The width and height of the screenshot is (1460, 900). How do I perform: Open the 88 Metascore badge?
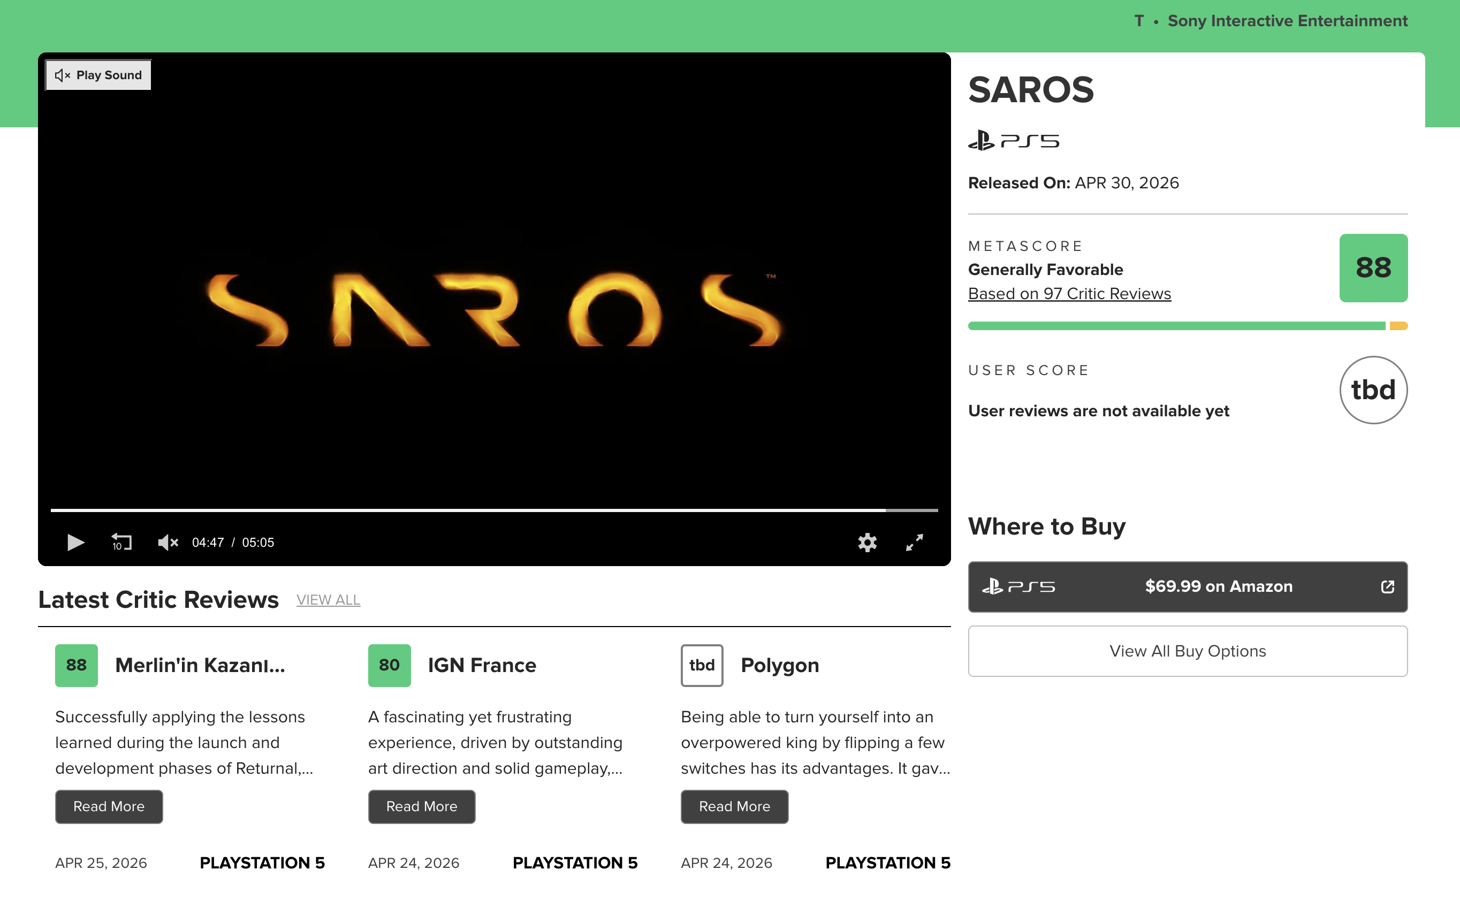click(x=1373, y=268)
